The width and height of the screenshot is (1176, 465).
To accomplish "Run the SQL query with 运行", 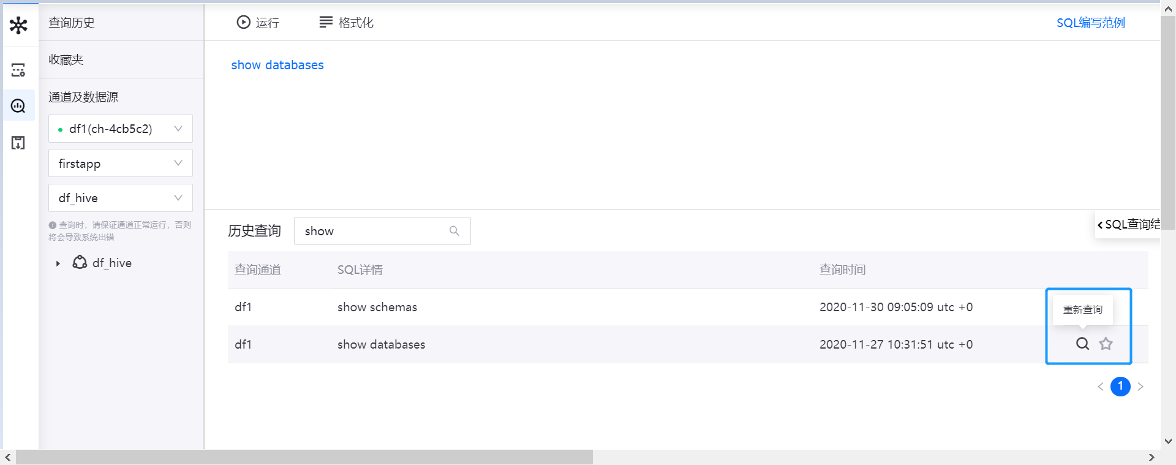I will click(258, 23).
